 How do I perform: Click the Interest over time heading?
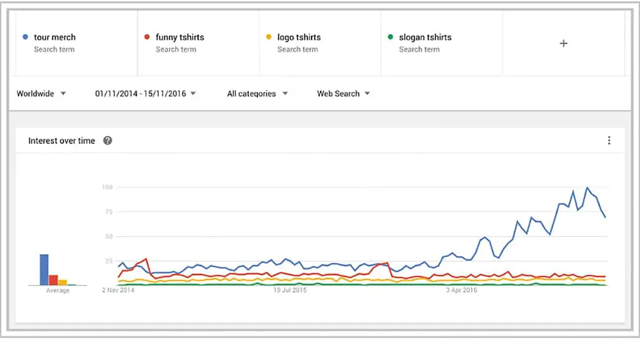pyautogui.click(x=62, y=140)
